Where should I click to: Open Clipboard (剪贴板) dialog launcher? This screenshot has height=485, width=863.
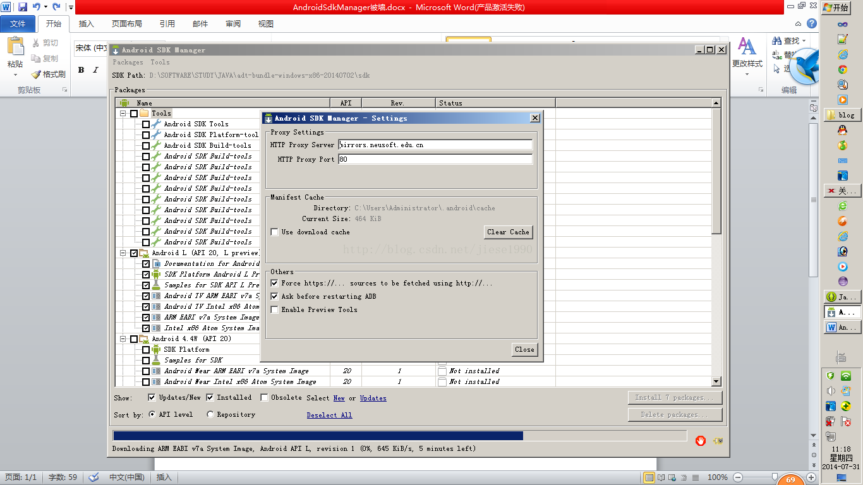(x=64, y=90)
